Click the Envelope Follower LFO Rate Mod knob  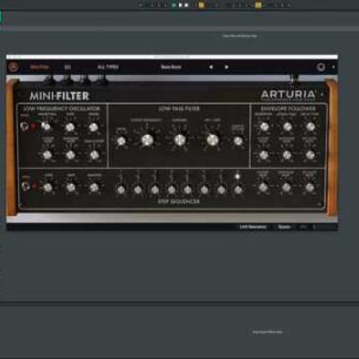point(310,155)
